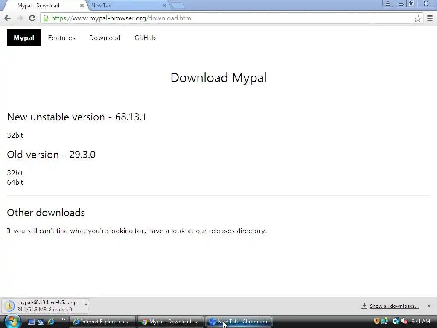Click the "Download Mypal" page title

click(218, 78)
